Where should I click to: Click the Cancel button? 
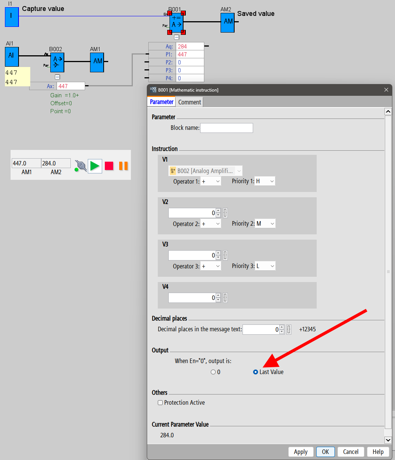(351, 452)
